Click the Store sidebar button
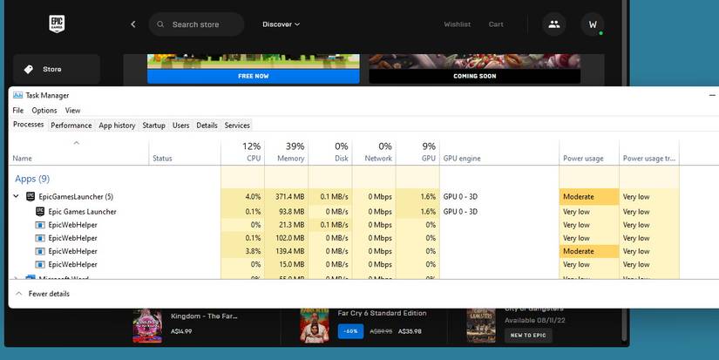 57,69
